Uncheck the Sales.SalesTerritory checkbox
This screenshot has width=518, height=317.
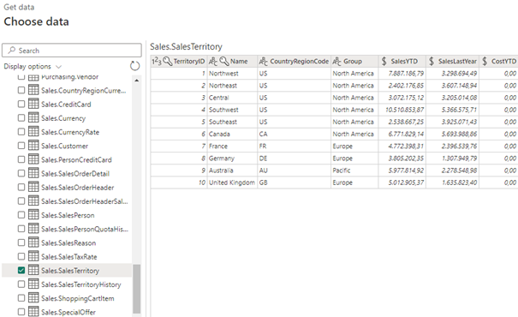[x=21, y=271]
